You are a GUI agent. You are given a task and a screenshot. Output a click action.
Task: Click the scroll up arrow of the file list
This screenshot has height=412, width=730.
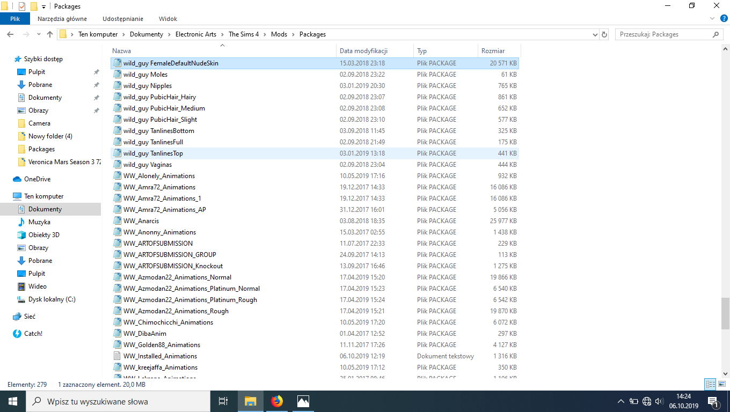(x=725, y=50)
